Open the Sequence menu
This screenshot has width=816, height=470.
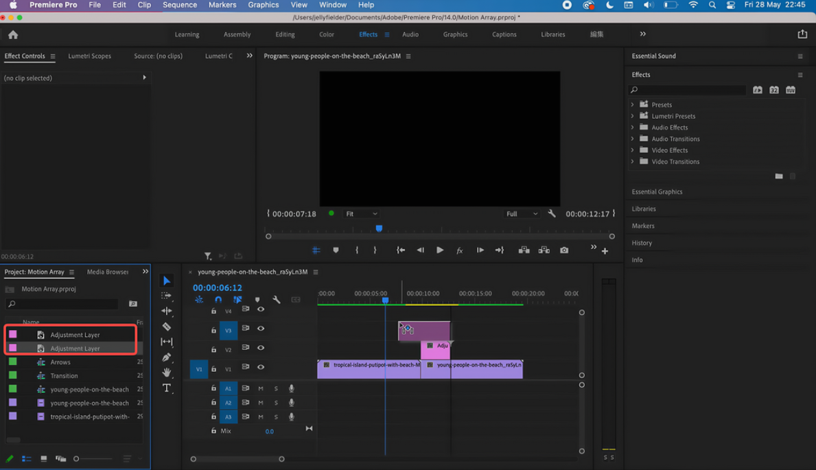coord(180,5)
